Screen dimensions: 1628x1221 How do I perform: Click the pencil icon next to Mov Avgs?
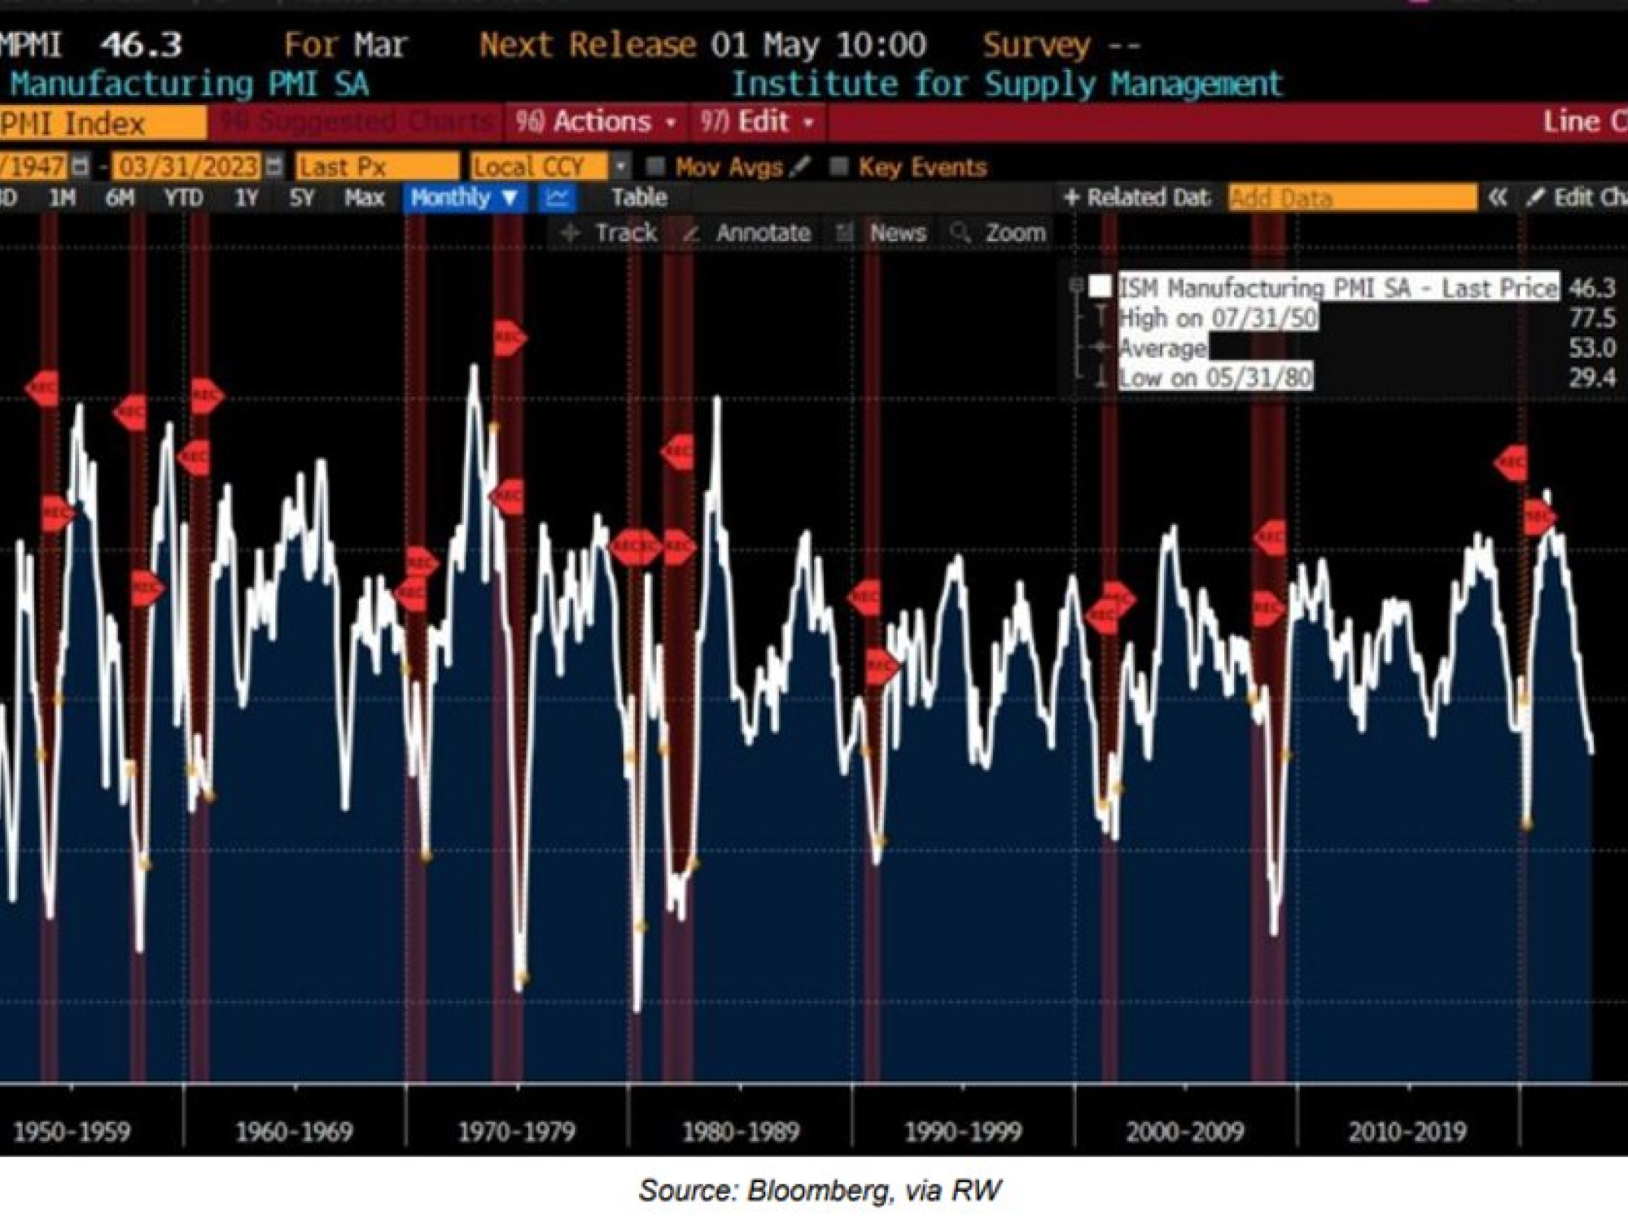coord(800,166)
